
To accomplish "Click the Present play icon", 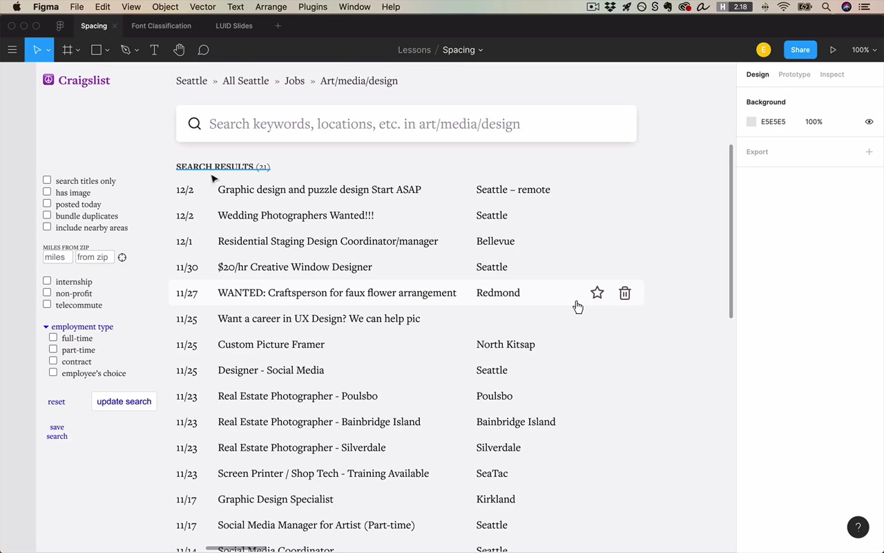I will click(x=833, y=50).
